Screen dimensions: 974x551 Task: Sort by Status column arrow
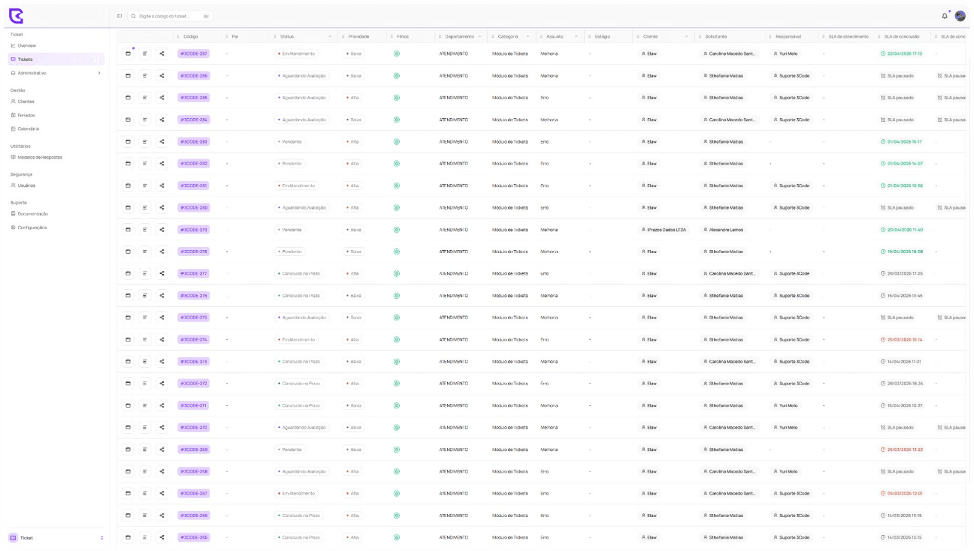[330, 36]
